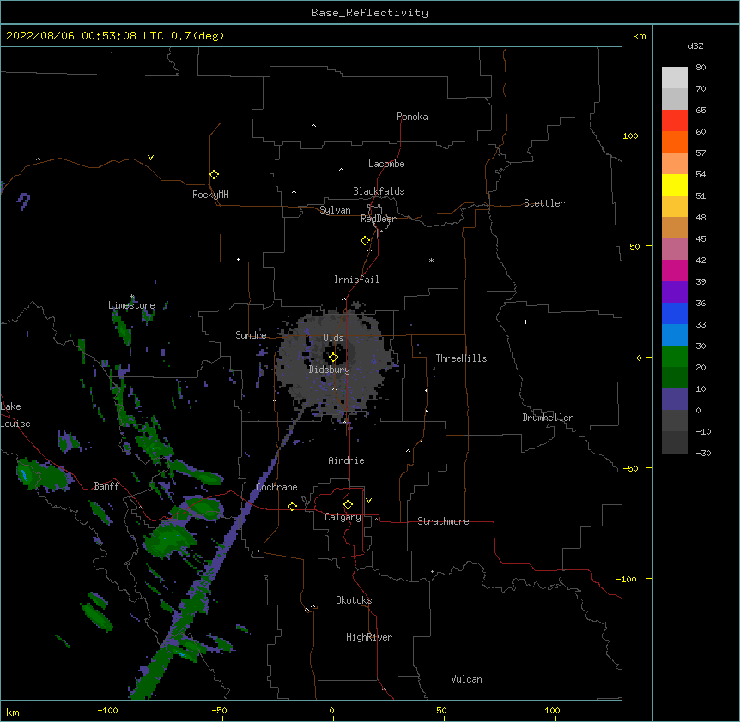The height and width of the screenshot is (722, 740).
Task: Click the Olds label
Action: click(333, 338)
